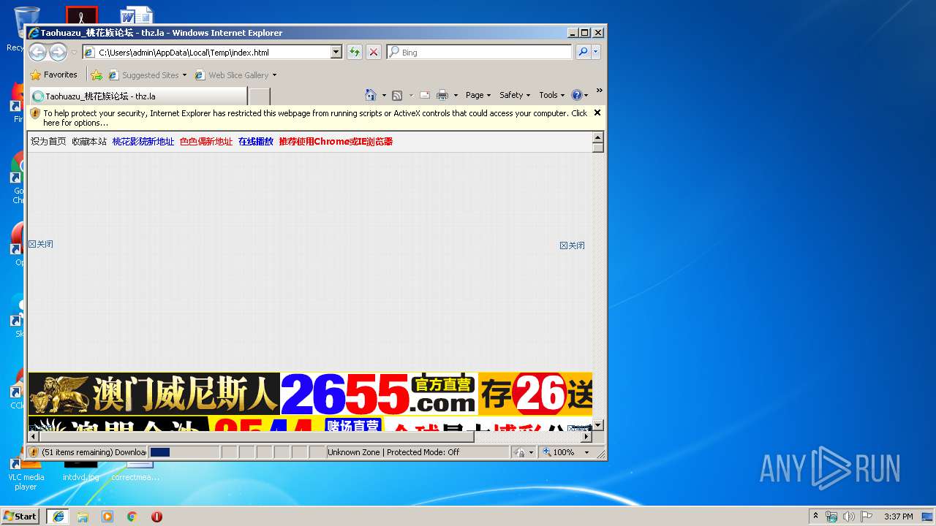Click the security information bar message

tap(314, 118)
